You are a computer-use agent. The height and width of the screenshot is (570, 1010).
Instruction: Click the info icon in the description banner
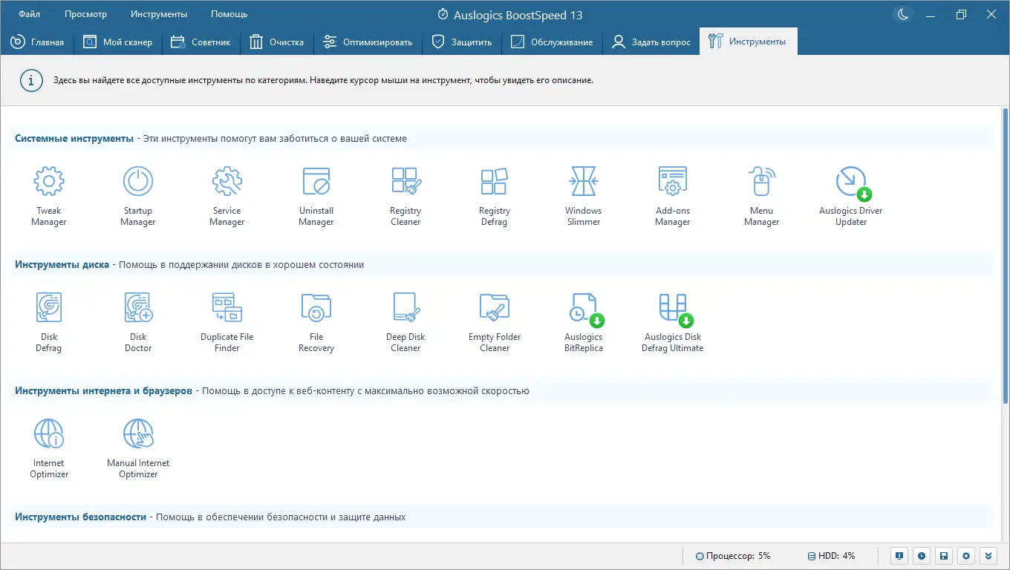(30, 80)
